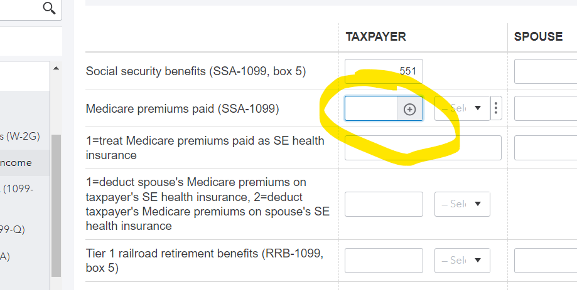Open the Medicare premiums paid select dropdown
This screenshot has height=290, width=577.
point(462,108)
